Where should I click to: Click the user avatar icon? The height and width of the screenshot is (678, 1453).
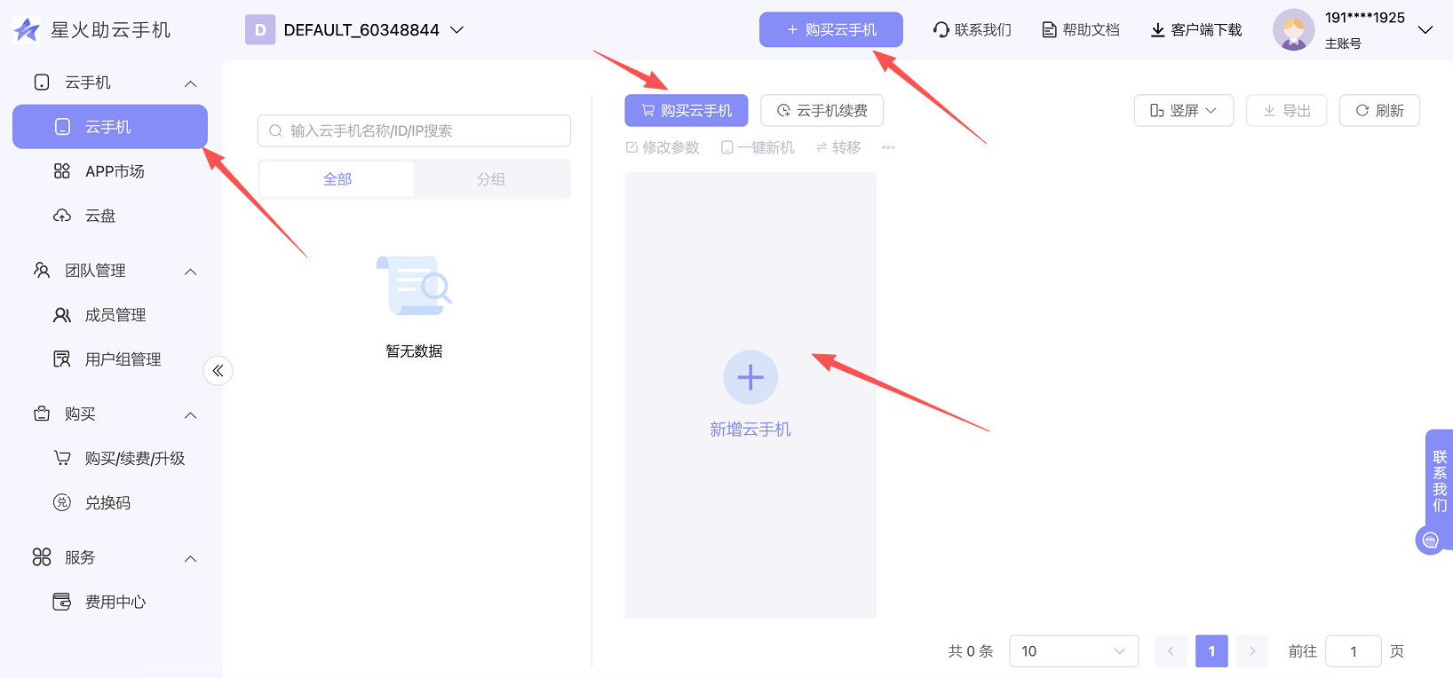pyautogui.click(x=1293, y=30)
